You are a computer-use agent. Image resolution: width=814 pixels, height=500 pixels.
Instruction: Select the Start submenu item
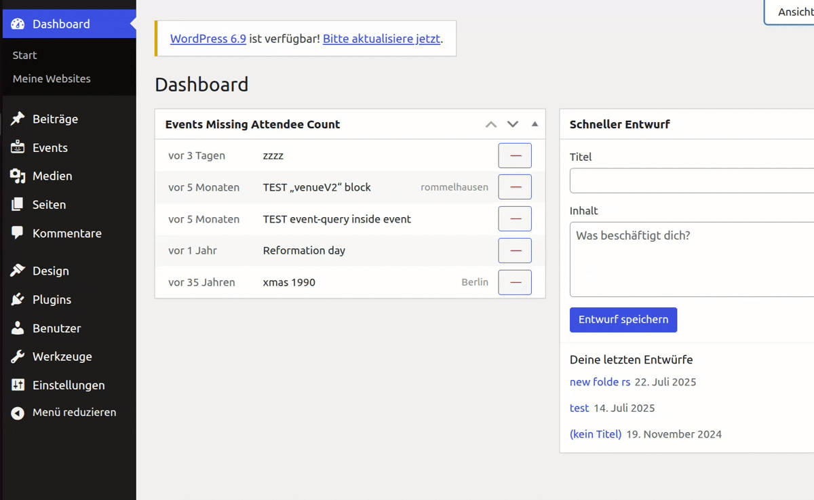(24, 55)
